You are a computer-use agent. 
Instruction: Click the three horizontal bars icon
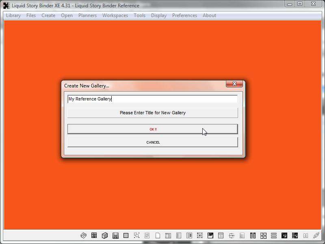pos(274,235)
